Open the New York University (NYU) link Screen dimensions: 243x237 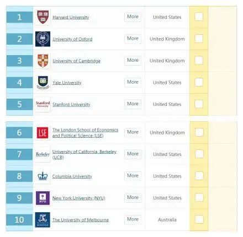[x=79, y=198]
